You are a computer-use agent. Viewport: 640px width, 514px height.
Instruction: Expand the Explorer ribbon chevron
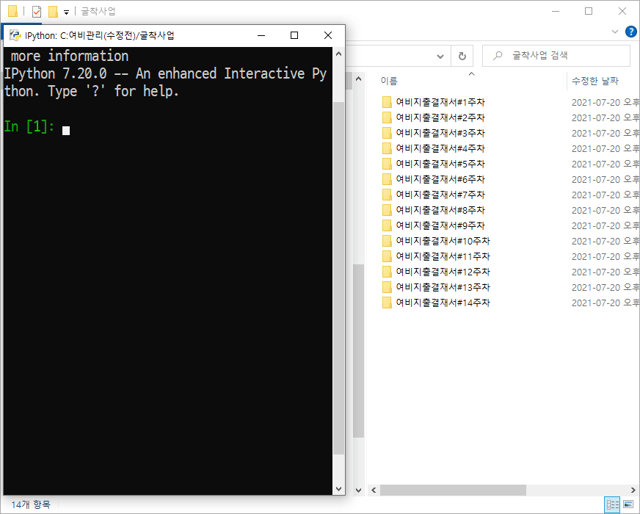tap(615, 32)
